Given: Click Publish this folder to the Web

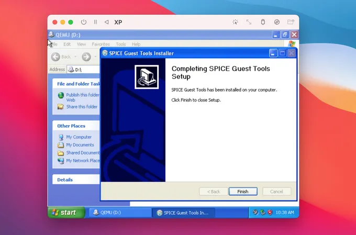Looking at the screenshot, I should [83, 97].
